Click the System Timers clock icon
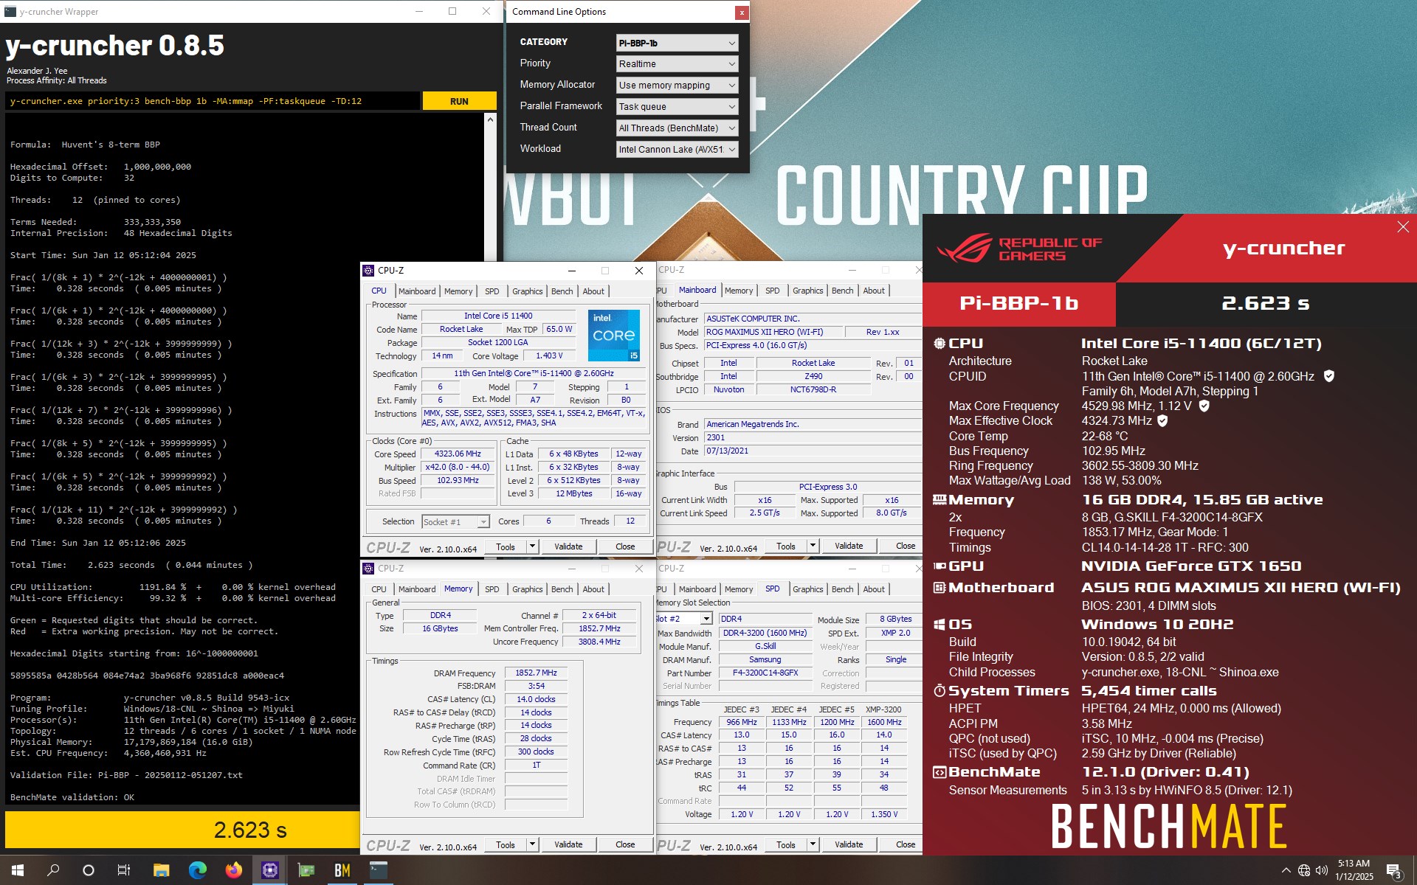This screenshot has width=1417, height=885. click(x=940, y=691)
